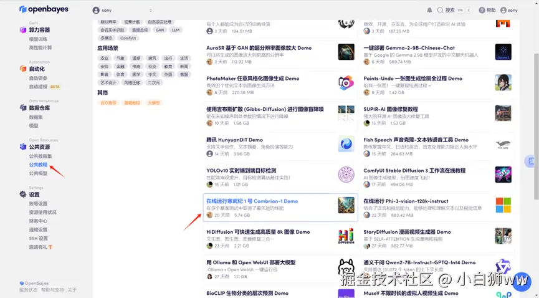Viewport: 539px width, 298px height.
Task: Open 使用吉布斯扩散 Gibbs-Diffusion tutorial link
Action: coord(265,109)
